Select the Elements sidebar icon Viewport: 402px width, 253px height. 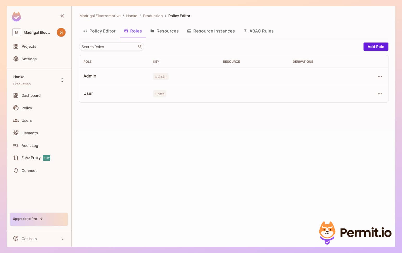pos(16,133)
